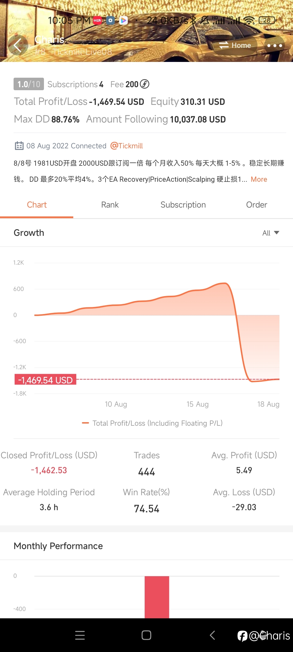This screenshot has width=293, height=652.
Task: Expand description with More link
Action: point(259,179)
